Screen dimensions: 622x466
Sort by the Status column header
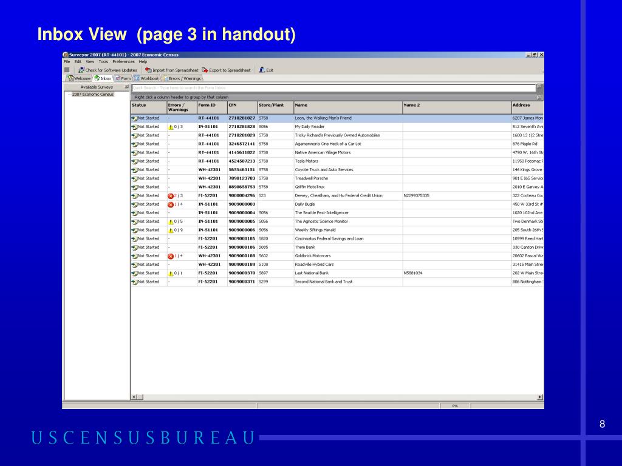149,107
